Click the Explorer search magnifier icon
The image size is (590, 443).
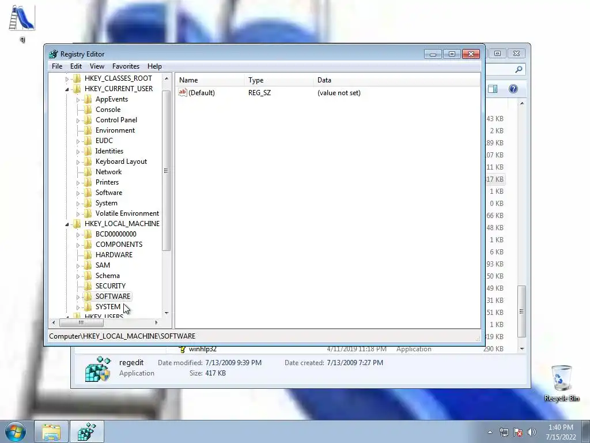tap(519, 69)
